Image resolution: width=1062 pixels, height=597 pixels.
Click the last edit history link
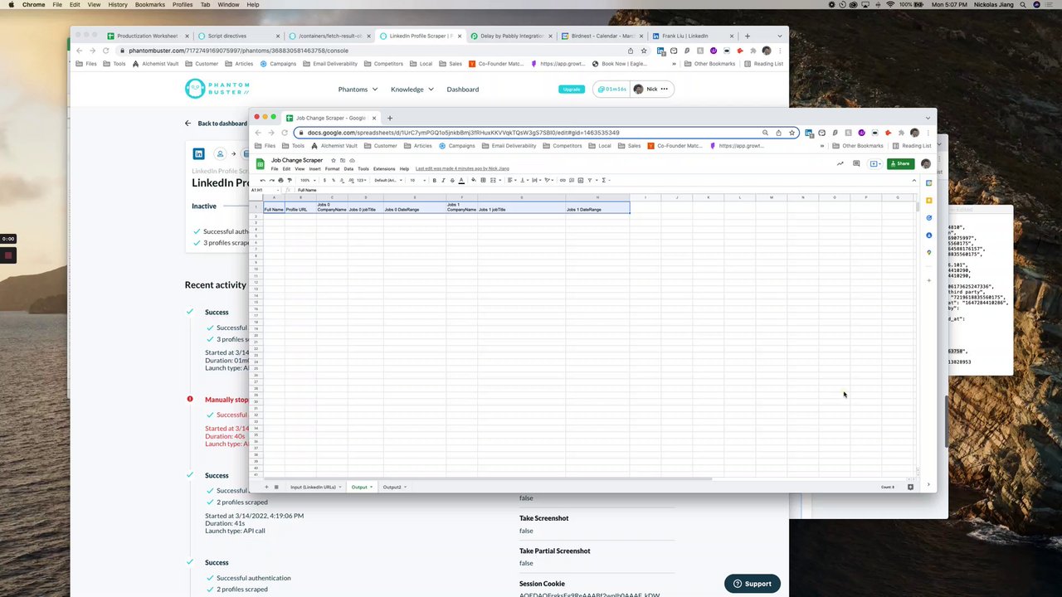coord(462,168)
